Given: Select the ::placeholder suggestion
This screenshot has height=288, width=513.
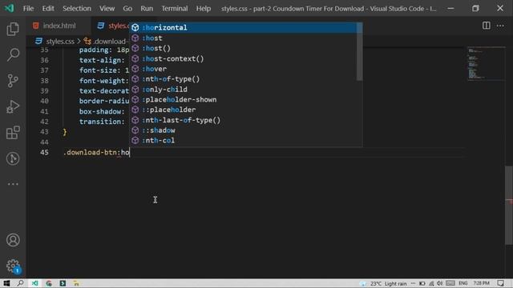Looking at the screenshot, I should (244, 110).
